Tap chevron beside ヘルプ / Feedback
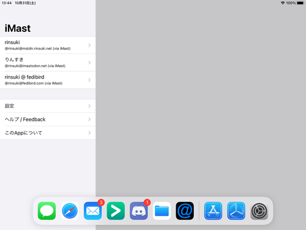The width and height of the screenshot is (306, 230). point(89,120)
